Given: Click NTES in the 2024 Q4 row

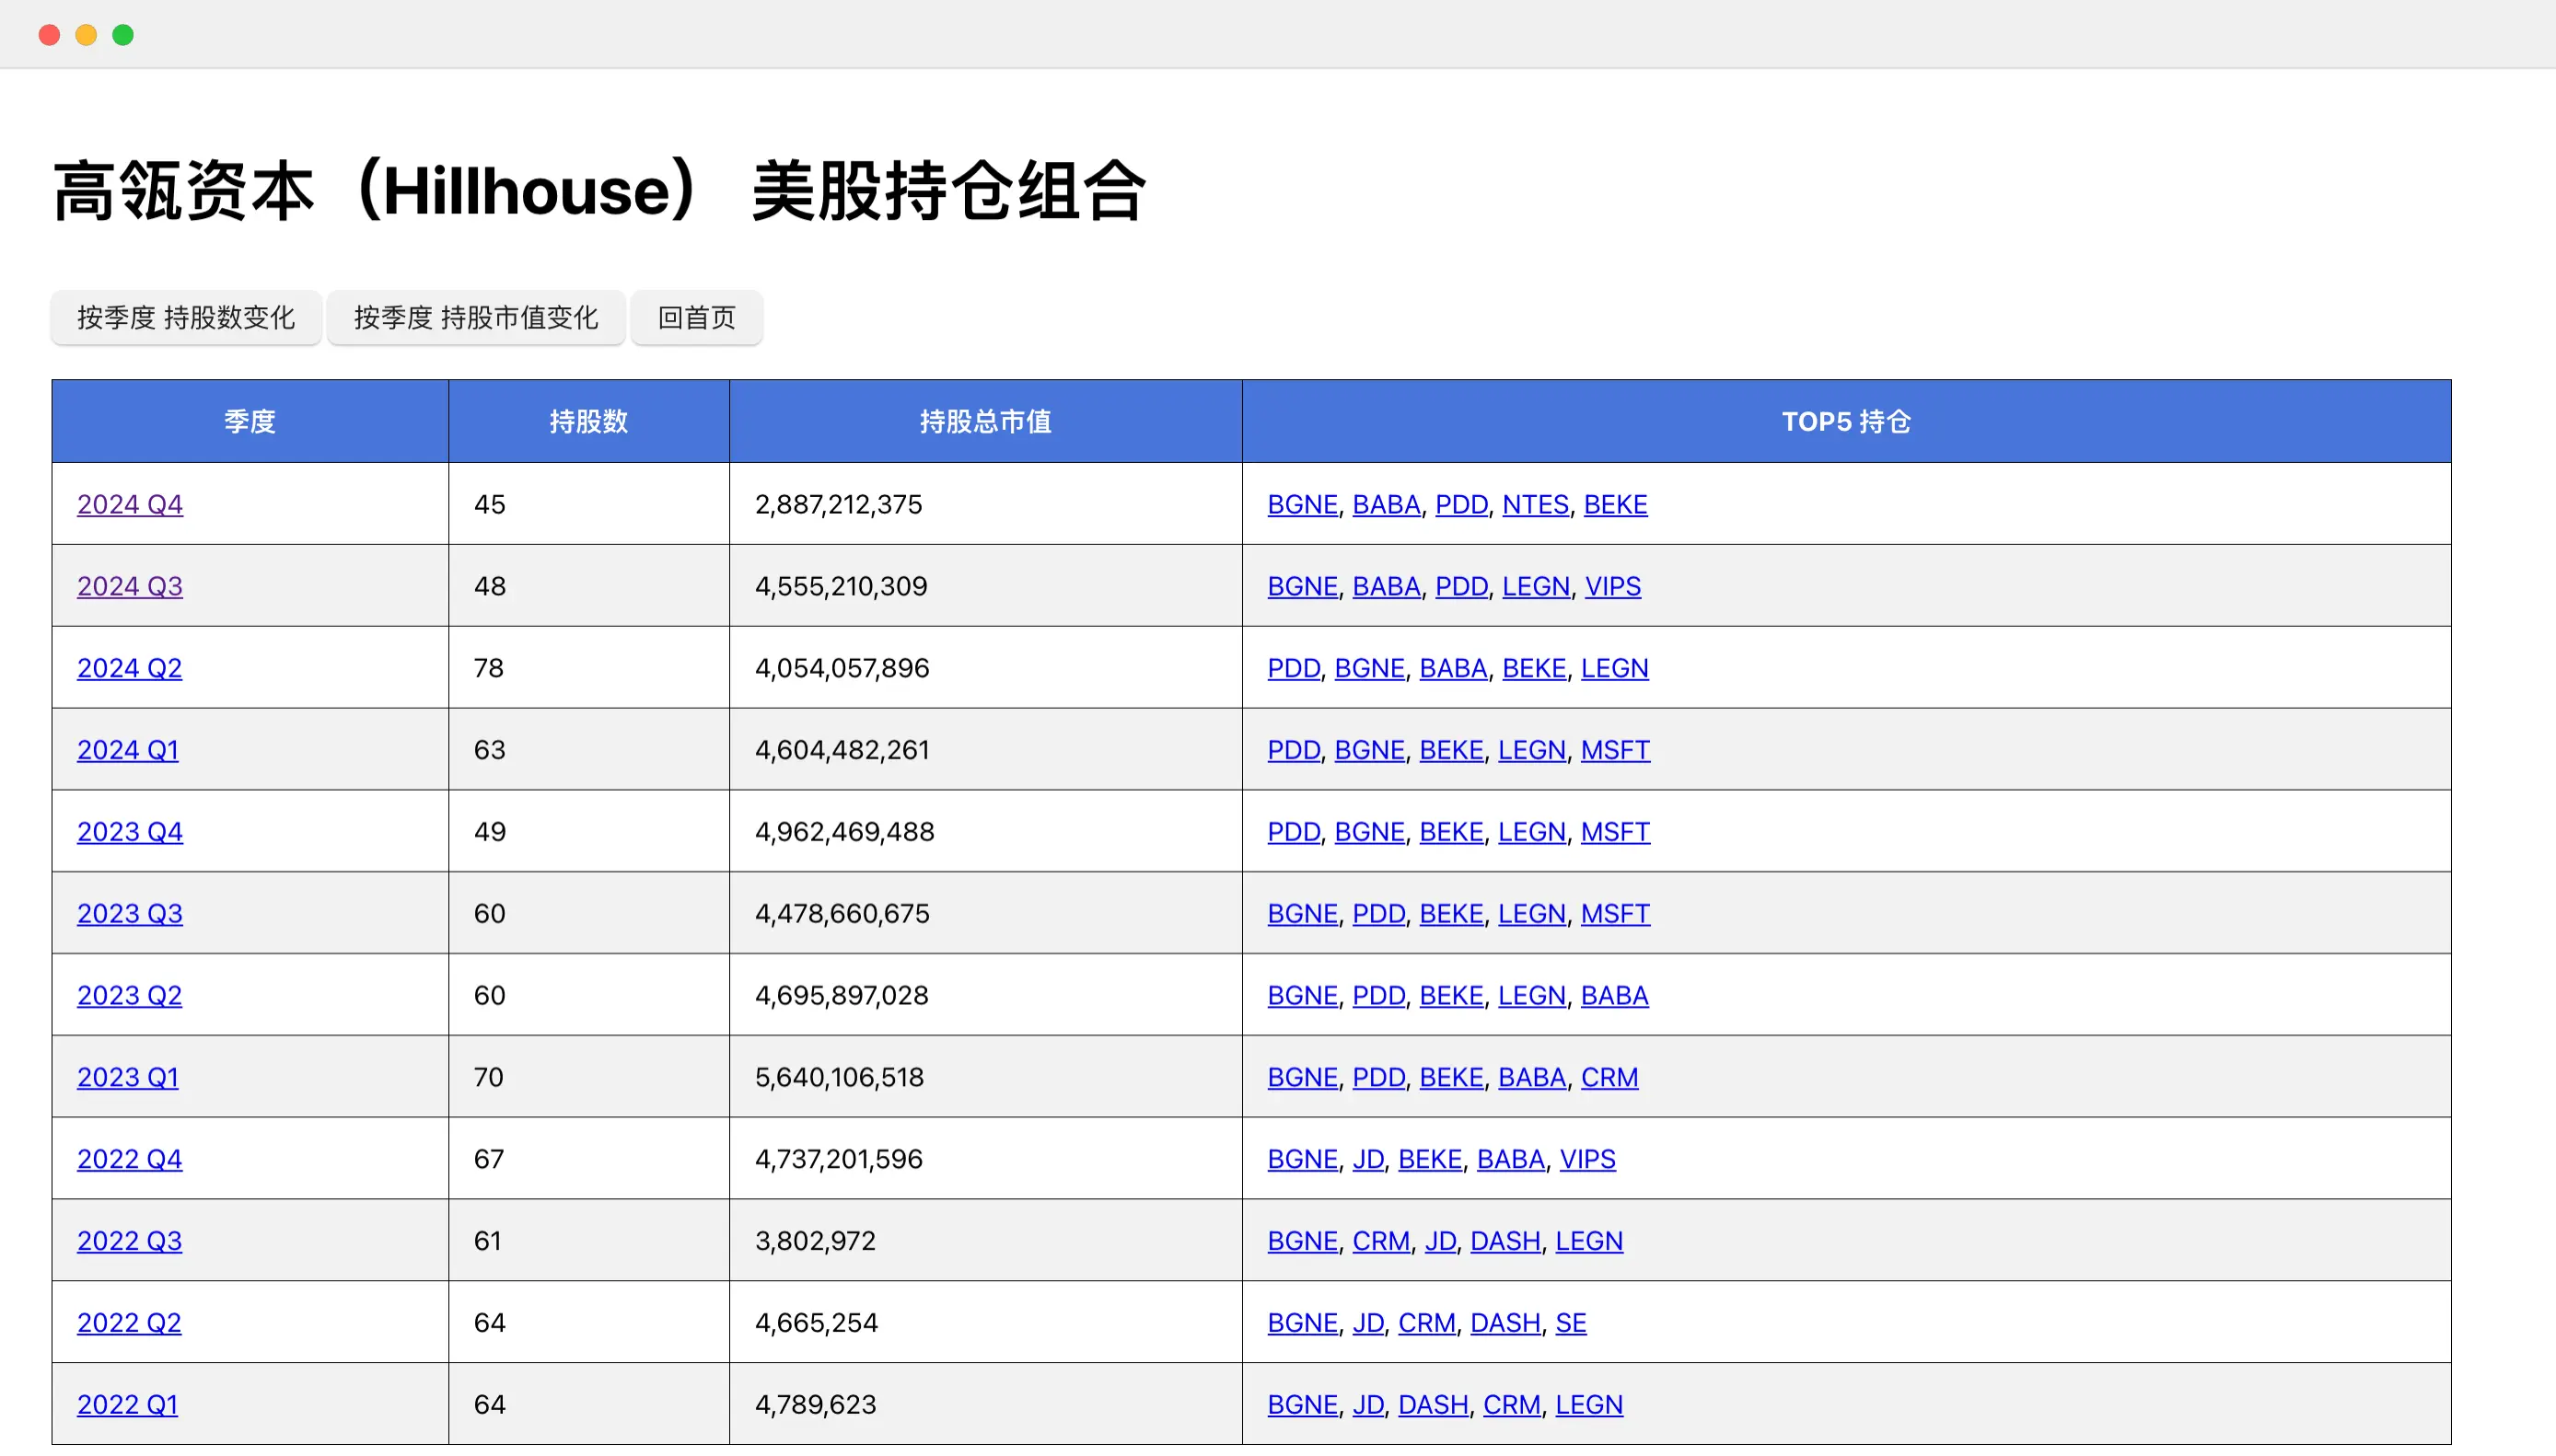Looking at the screenshot, I should 1536,504.
